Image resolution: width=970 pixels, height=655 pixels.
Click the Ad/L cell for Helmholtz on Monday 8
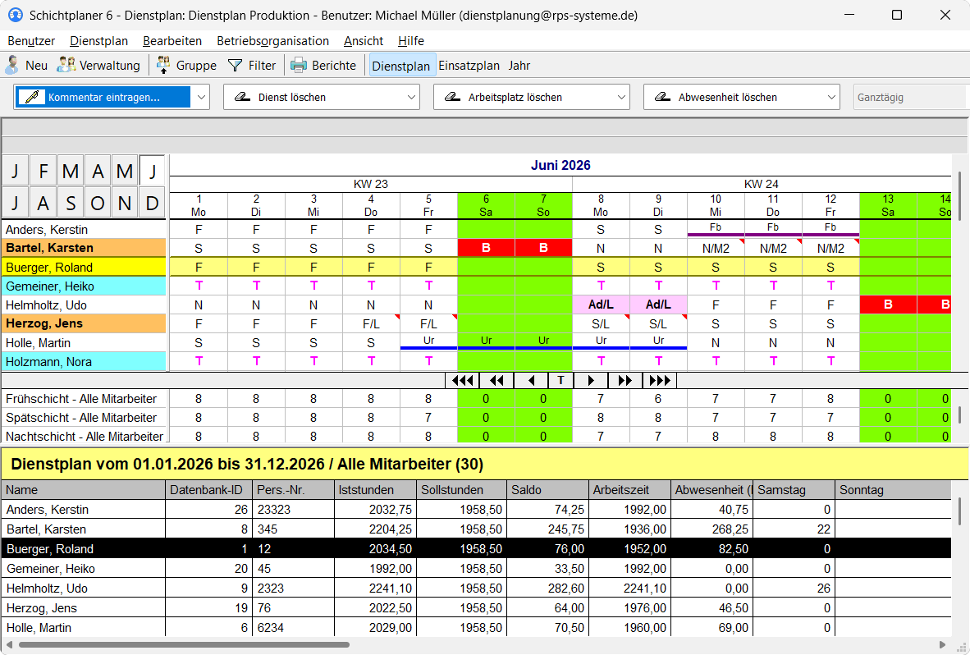tap(601, 305)
